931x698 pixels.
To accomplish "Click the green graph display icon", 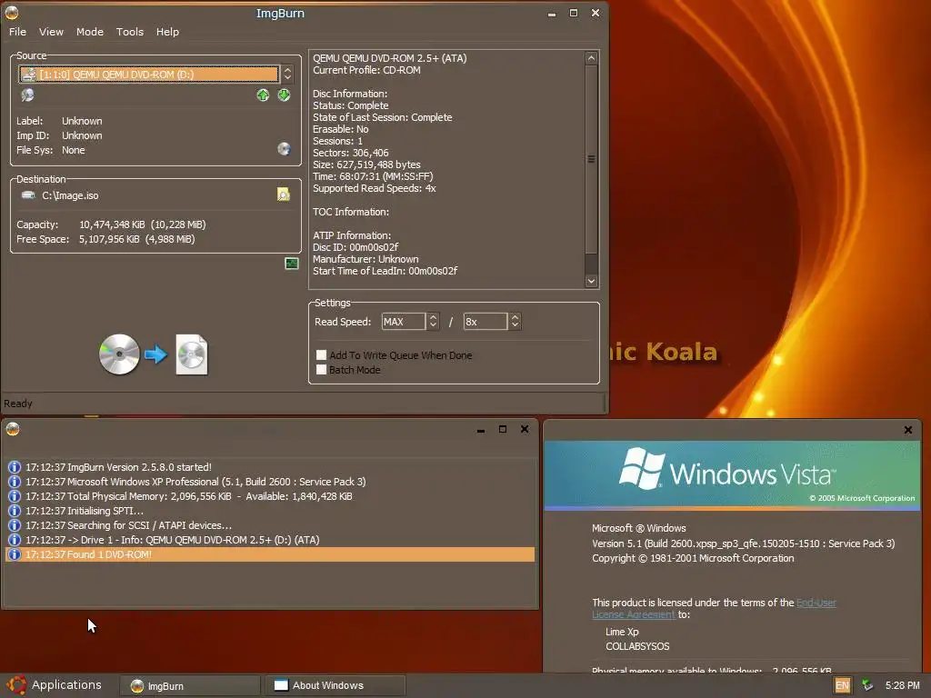I will pyautogui.click(x=292, y=263).
